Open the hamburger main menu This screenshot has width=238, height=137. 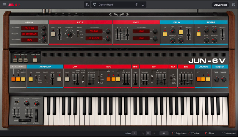(x=4, y=5)
